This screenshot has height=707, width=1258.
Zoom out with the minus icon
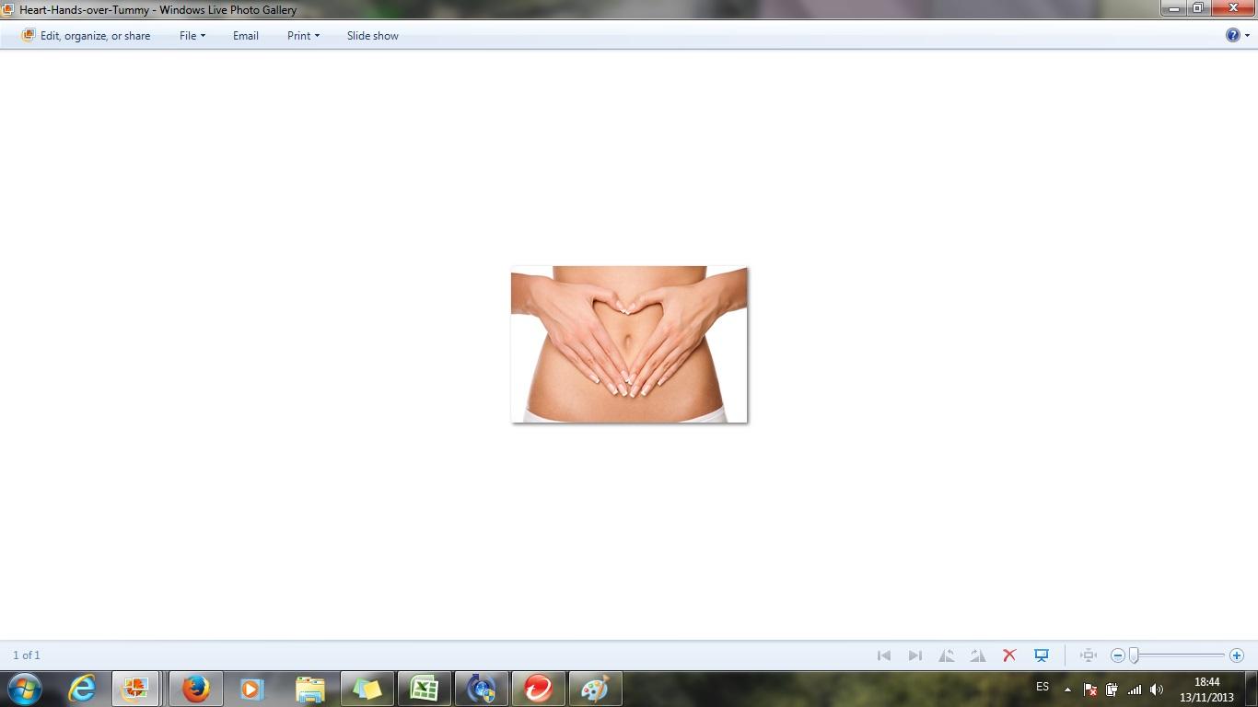click(x=1118, y=655)
